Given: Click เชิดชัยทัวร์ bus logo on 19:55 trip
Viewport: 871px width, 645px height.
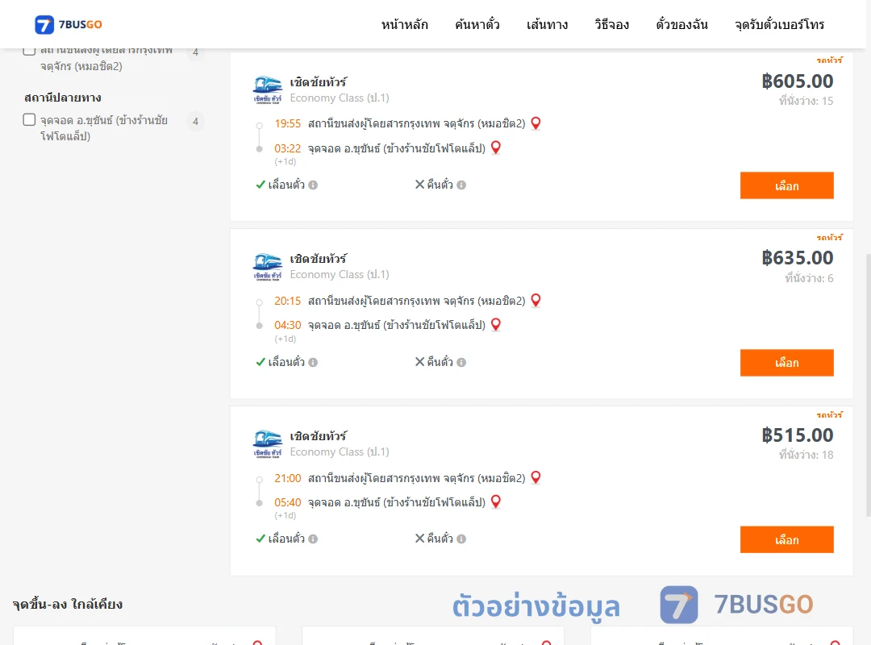Looking at the screenshot, I should (267, 90).
